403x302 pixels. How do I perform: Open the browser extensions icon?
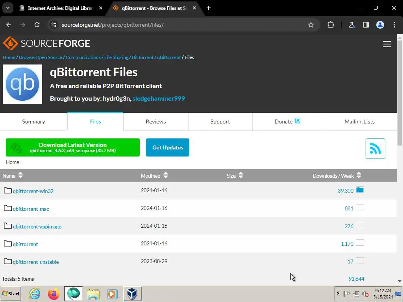click(331, 25)
